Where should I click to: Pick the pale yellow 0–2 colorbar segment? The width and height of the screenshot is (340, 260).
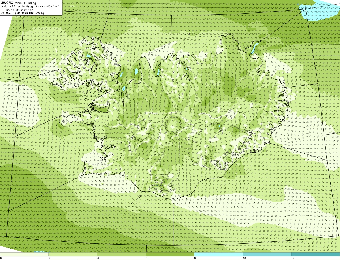[x=24, y=254]
